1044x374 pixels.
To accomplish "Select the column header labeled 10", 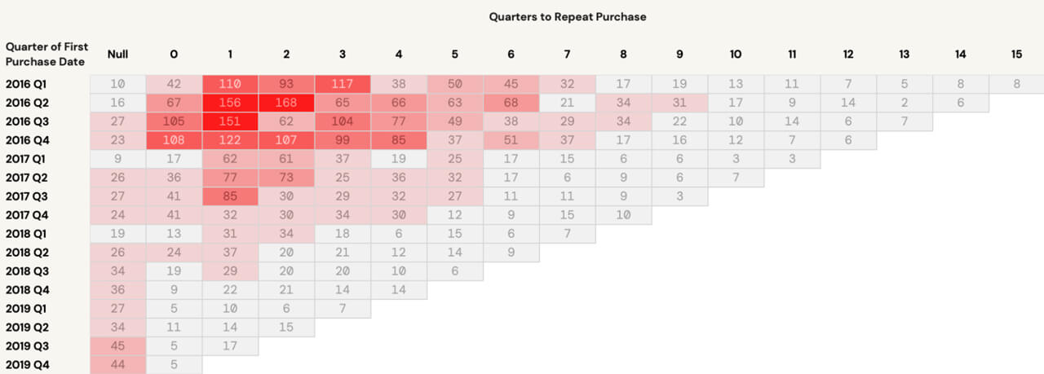I will point(736,55).
